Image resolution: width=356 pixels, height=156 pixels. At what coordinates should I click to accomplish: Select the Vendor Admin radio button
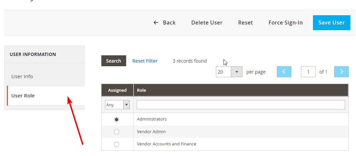click(x=117, y=132)
